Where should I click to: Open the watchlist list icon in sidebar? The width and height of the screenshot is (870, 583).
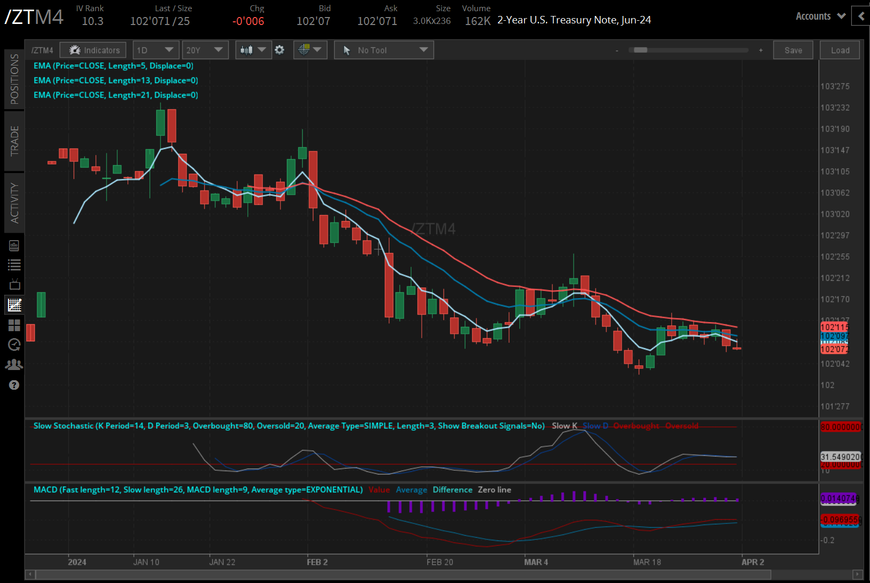[x=14, y=265]
